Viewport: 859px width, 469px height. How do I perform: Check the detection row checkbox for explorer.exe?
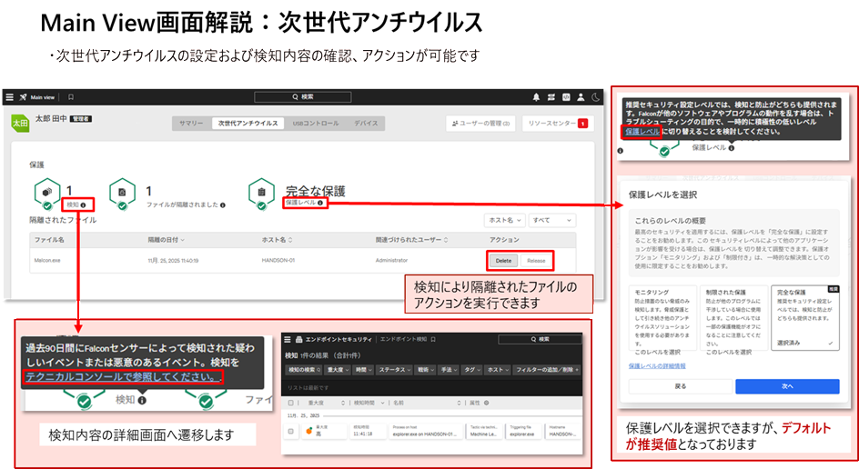(291, 431)
